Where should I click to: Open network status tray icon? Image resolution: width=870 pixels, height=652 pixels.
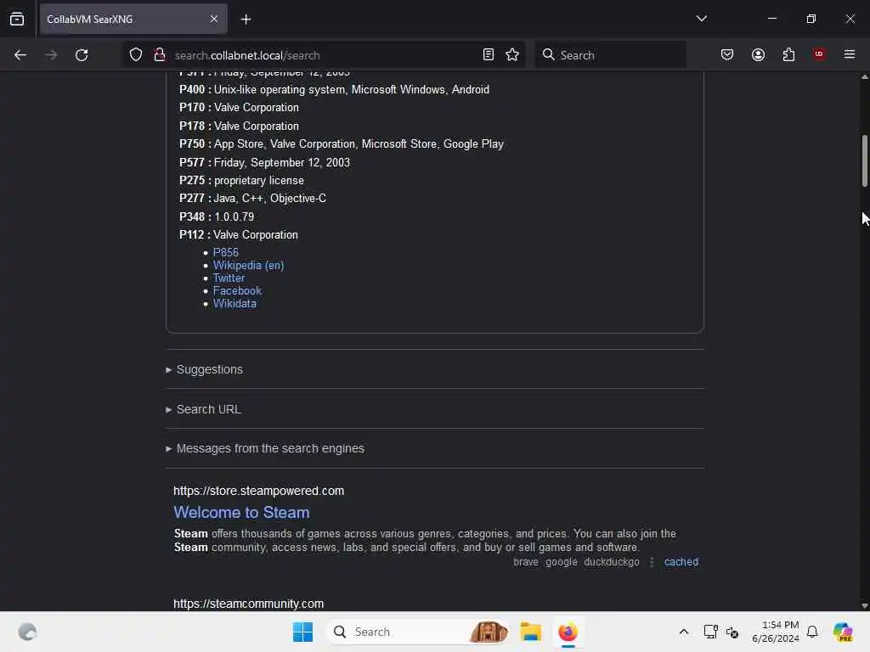(710, 632)
